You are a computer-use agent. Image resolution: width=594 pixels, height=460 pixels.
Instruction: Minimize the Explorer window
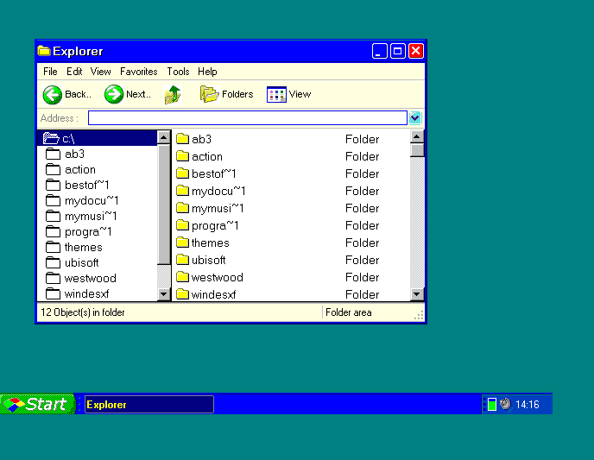[x=380, y=51]
